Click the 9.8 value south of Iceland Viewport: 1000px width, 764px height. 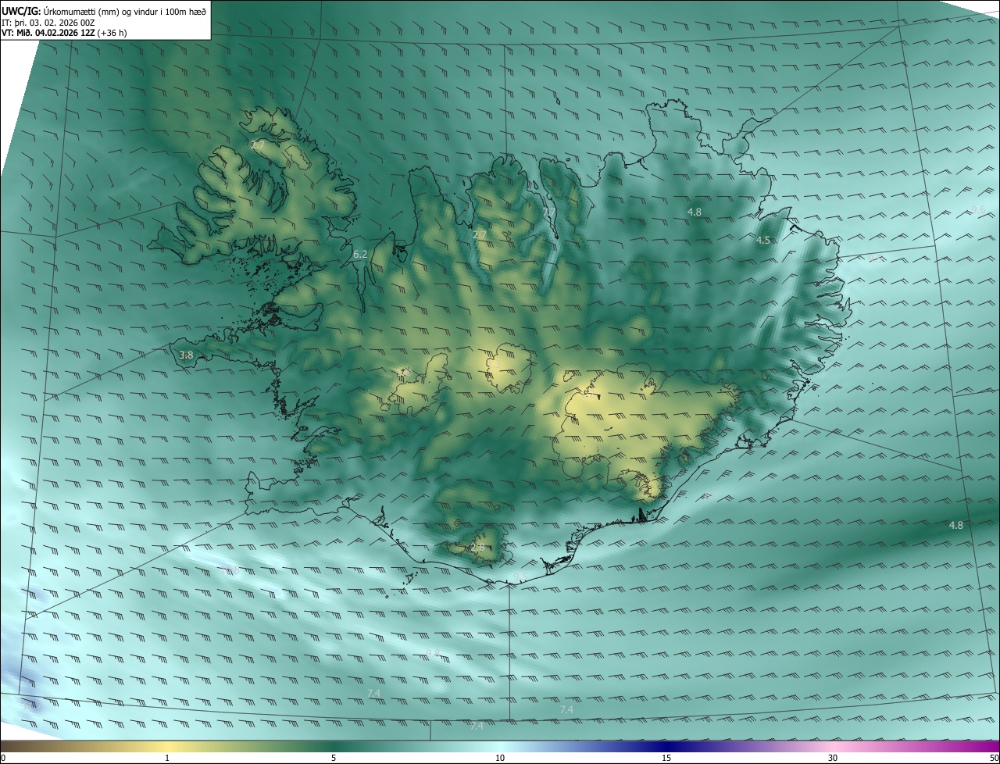[434, 652]
